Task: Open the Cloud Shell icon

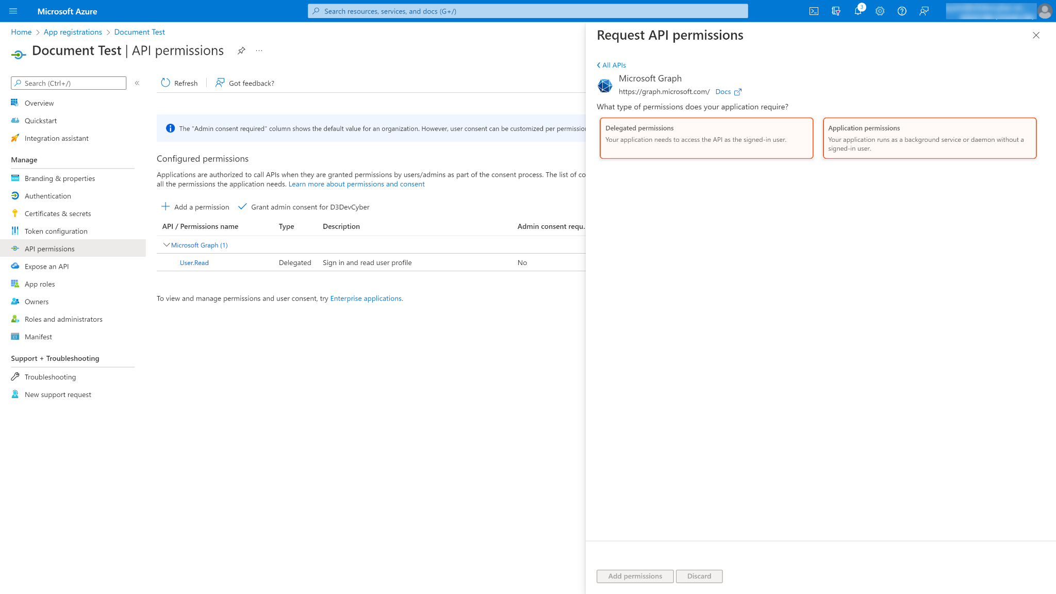Action: tap(814, 11)
